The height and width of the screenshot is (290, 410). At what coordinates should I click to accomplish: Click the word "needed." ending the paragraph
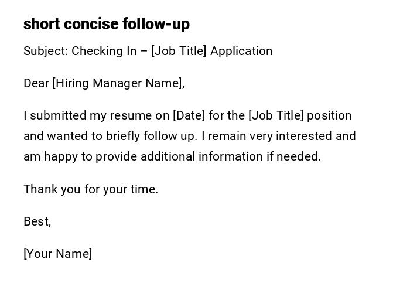(299, 156)
